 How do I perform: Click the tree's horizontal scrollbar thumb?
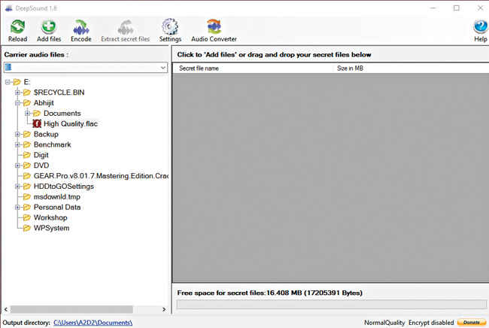pos(71,309)
